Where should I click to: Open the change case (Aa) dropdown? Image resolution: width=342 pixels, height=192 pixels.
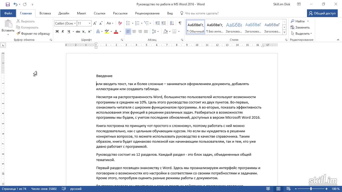(110, 23)
